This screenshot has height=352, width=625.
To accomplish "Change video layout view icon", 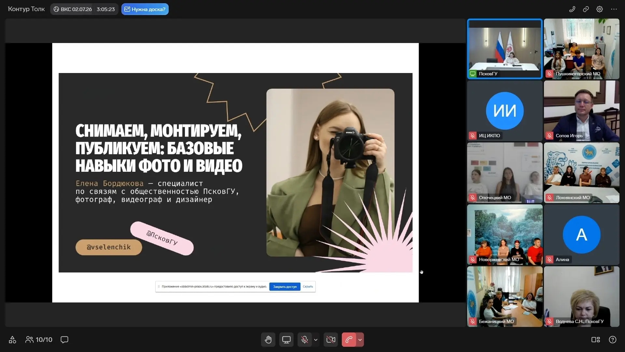I will click(x=595, y=340).
